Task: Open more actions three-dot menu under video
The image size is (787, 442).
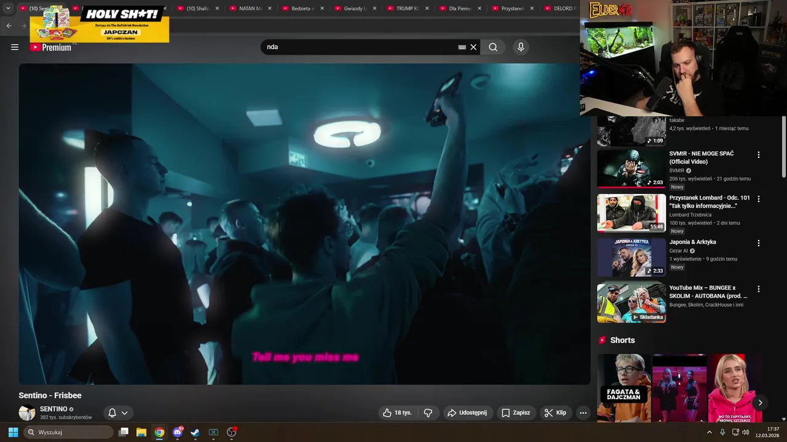Action: pos(583,413)
